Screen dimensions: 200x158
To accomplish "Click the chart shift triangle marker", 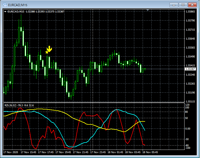I will tap(148, 10).
